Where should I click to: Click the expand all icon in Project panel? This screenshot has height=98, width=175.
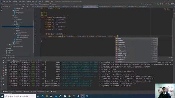point(25,7)
